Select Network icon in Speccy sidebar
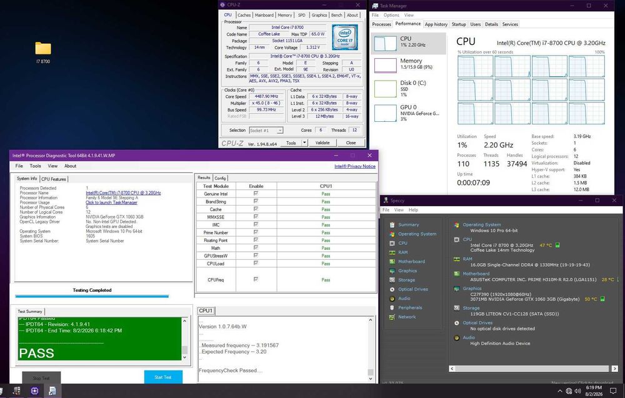Viewport: 625px width, 398px height. 392,317
